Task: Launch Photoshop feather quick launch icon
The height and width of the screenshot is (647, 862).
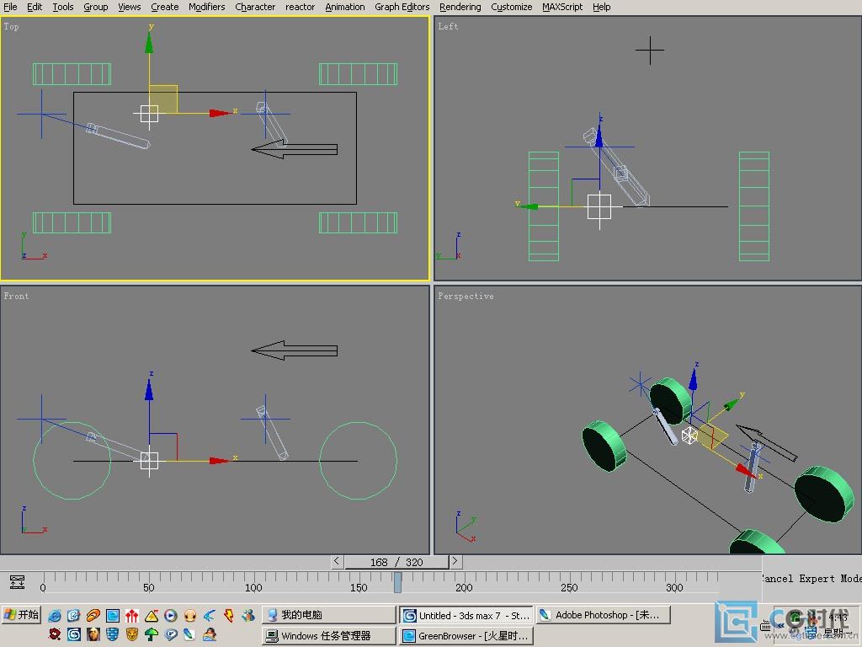Action: [x=190, y=634]
